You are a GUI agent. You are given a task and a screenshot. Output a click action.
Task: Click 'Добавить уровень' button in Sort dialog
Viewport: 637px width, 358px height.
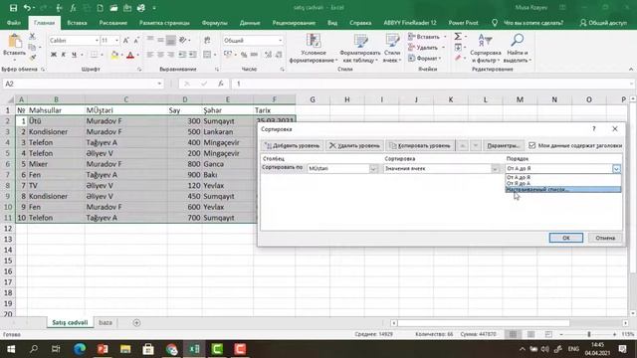pyautogui.click(x=292, y=145)
